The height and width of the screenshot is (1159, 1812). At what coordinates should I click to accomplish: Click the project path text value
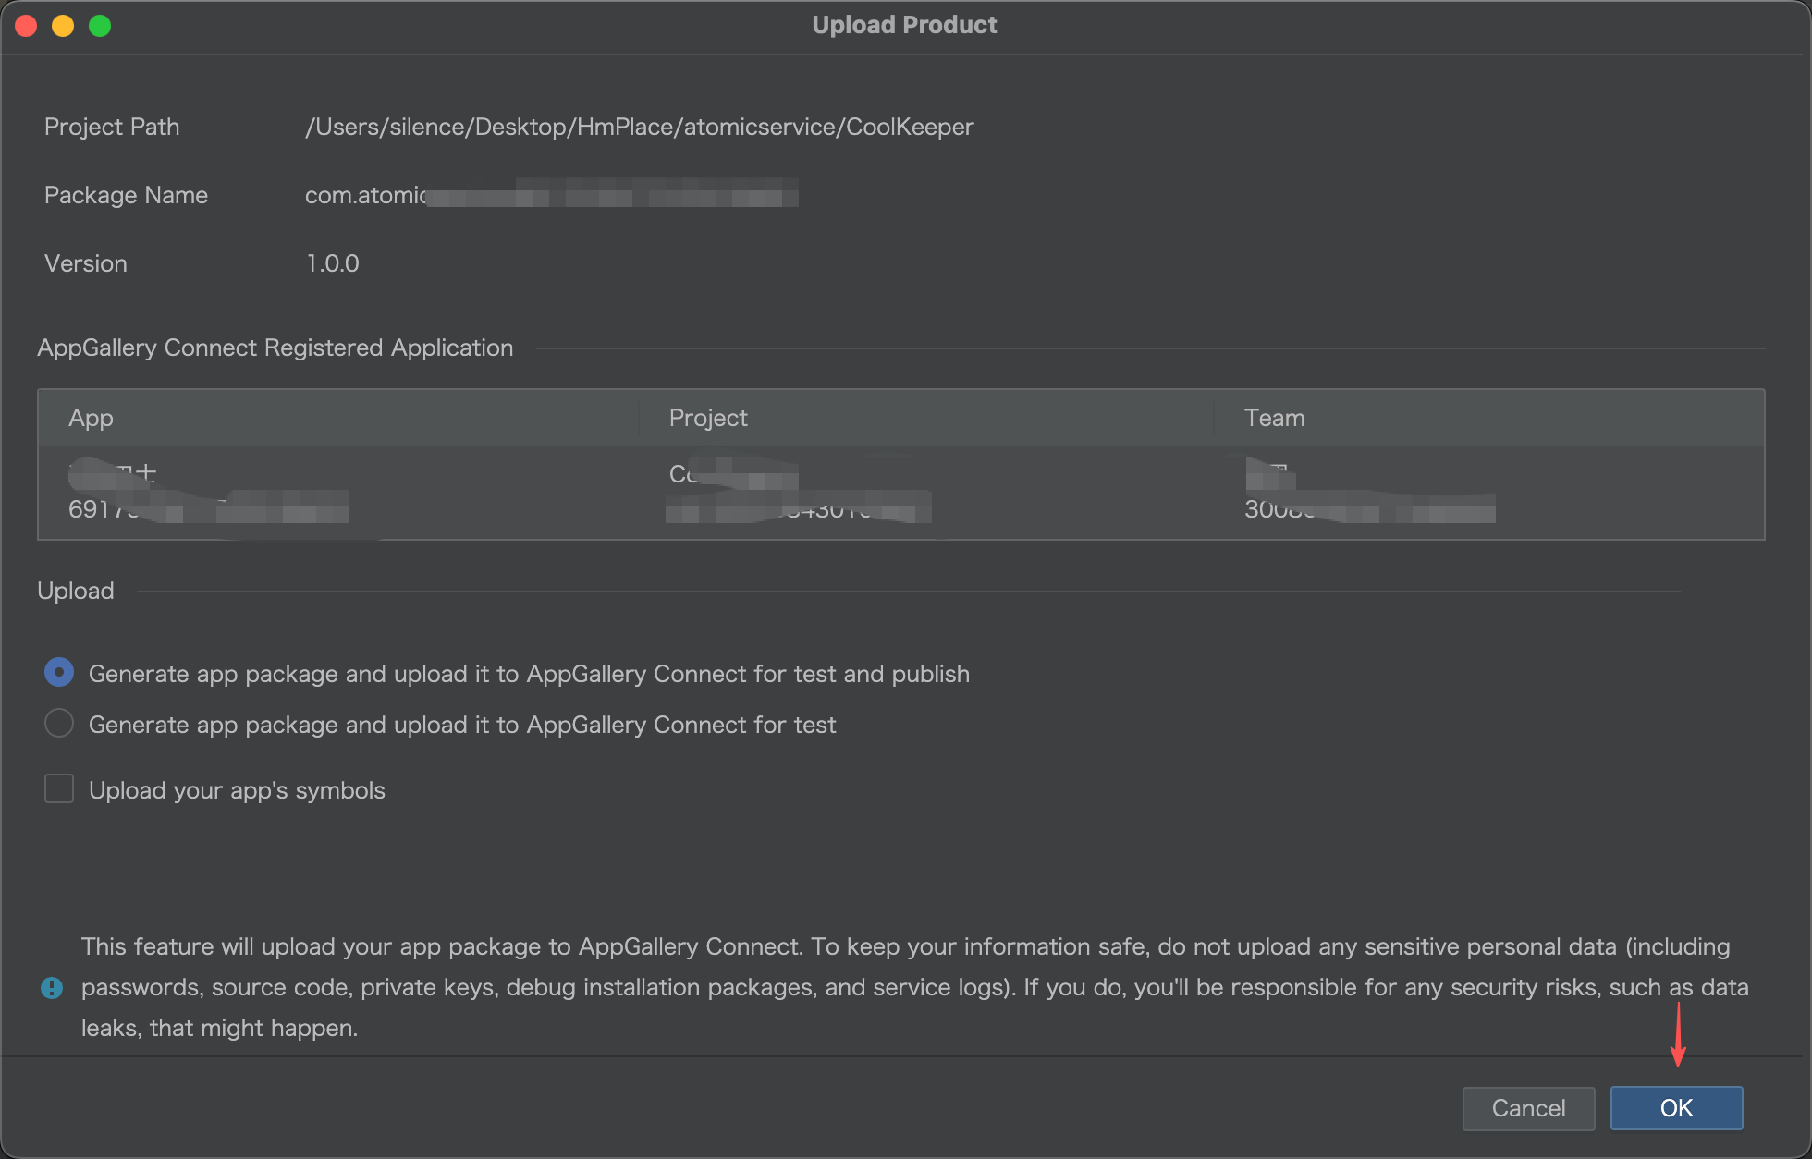[x=639, y=127]
